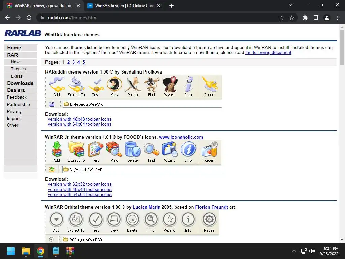
Task: Switch to the WinRAR keygen C# Online tab
Action: 124,6
